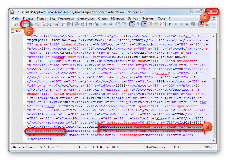The width and height of the screenshot is (227, 160).
Task: Click the Close All documents icon
Action: coord(43,24)
